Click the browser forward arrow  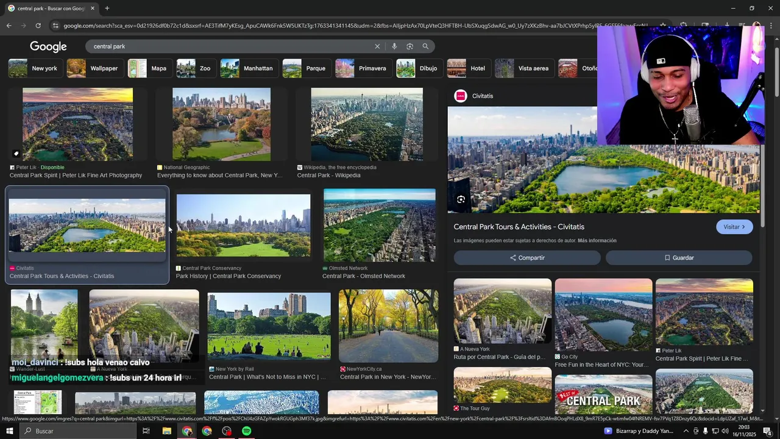point(23,26)
